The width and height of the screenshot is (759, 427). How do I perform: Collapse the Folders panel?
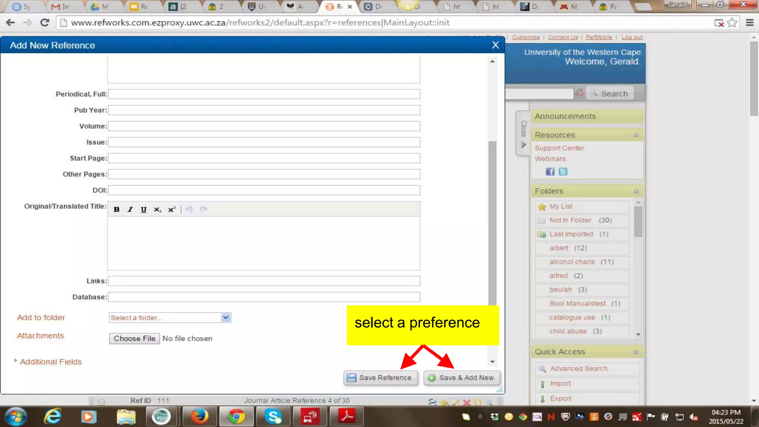pos(636,191)
